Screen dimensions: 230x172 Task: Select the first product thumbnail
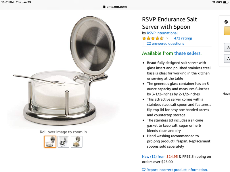(50, 142)
